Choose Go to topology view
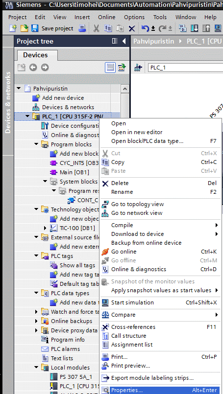This screenshot has width=223, height=394. click(159, 204)
